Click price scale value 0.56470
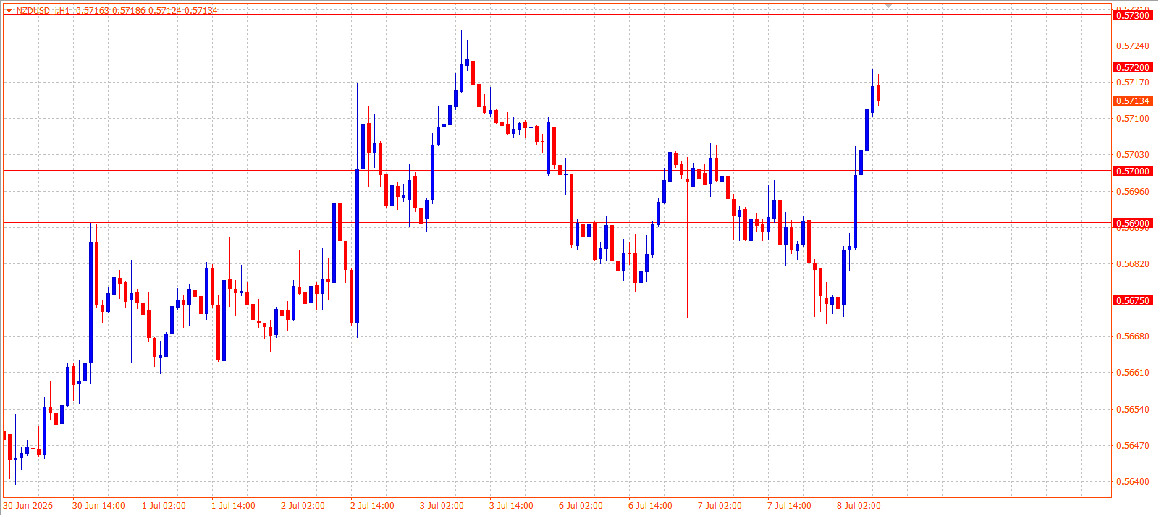Viewport: 1159px width, 516px height. [1133, 446]
